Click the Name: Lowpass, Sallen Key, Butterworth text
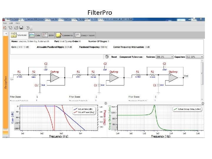Image resolution: width=212 pixels, height=159 pixels. click(30, 42)
